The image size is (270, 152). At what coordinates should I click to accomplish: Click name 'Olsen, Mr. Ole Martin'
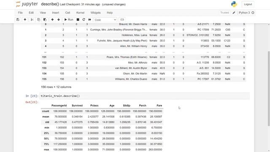(135, 73)
